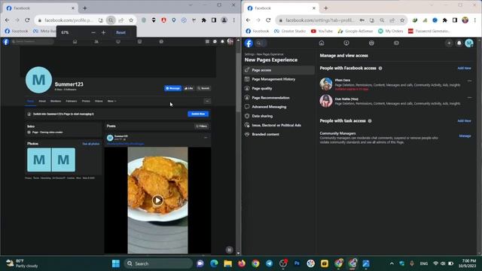
Task: Open Issue, Electoral or Political Ads settings
Action: click(x=279, y=126)
